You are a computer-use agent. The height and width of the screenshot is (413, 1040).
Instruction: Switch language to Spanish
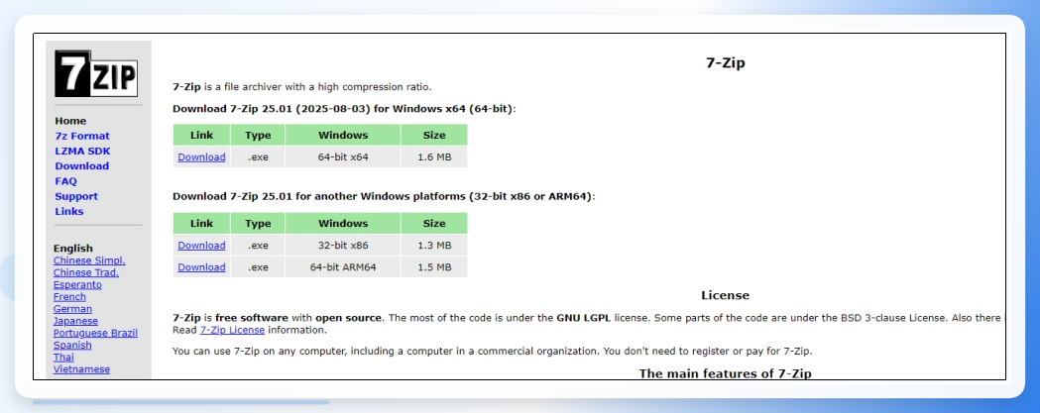tap(72, 346)
